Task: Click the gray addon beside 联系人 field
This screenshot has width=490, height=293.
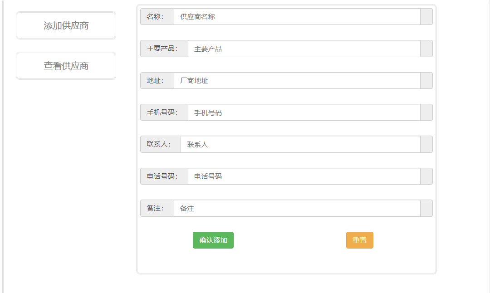Action: (x=426, y=144)
